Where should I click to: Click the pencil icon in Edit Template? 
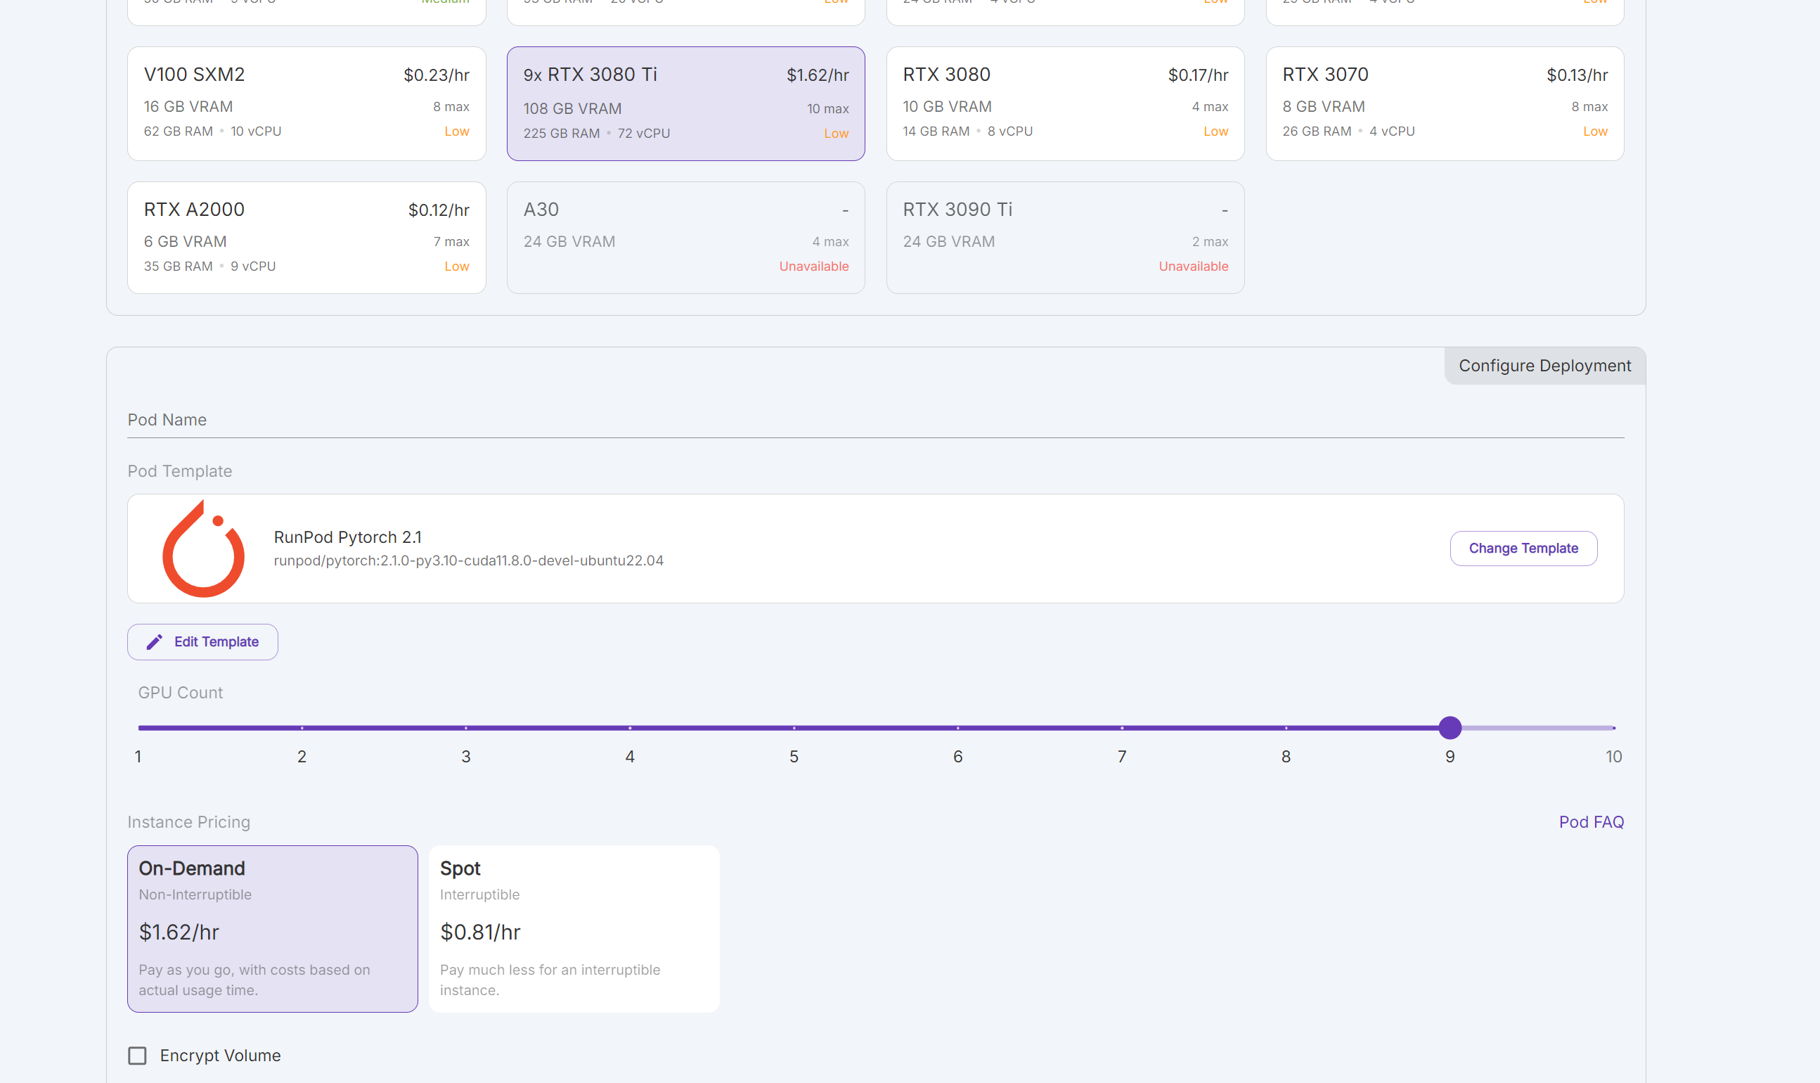(155, 642)
